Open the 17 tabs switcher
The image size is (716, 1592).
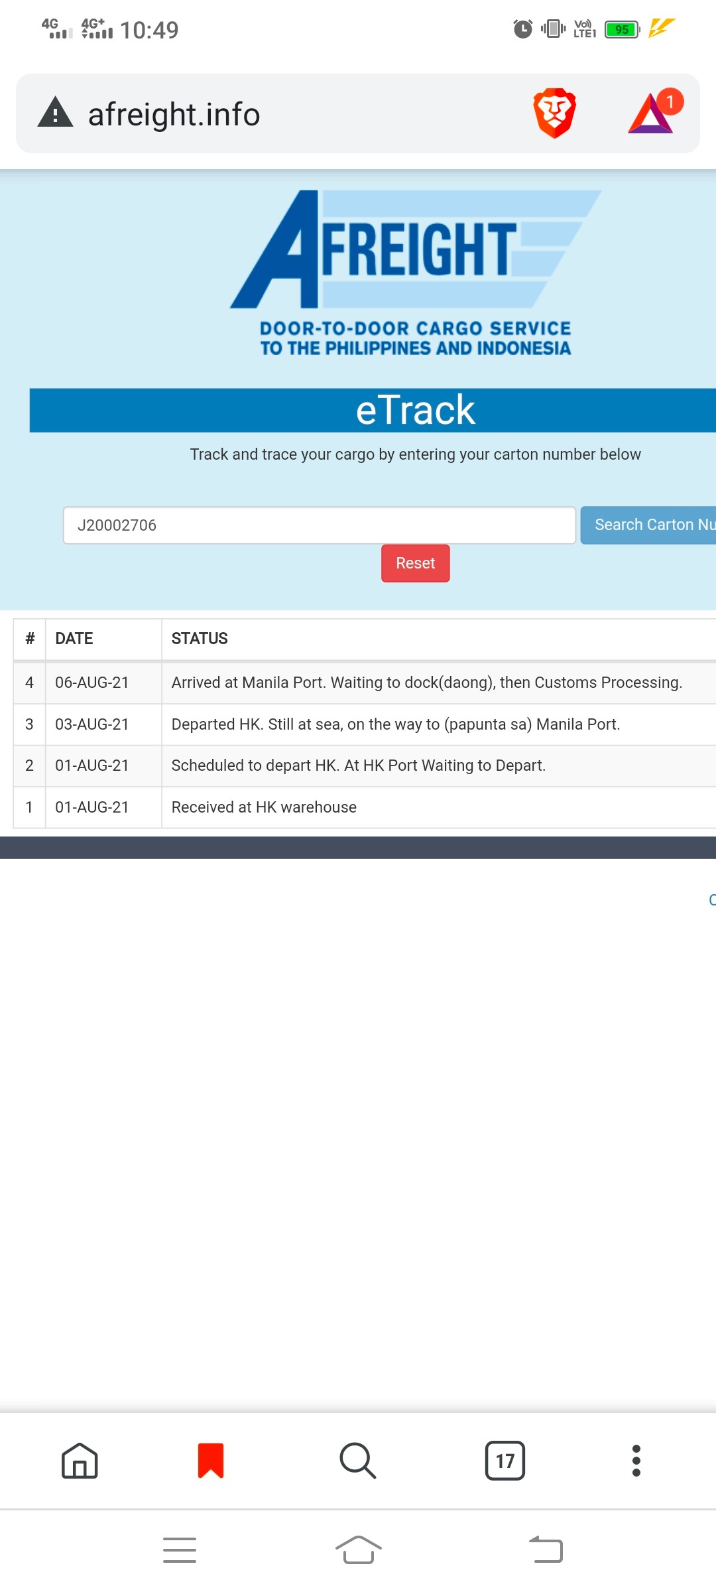505,1461
